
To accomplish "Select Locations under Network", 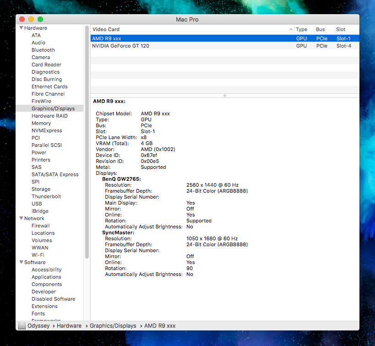I will click(43, 233).
